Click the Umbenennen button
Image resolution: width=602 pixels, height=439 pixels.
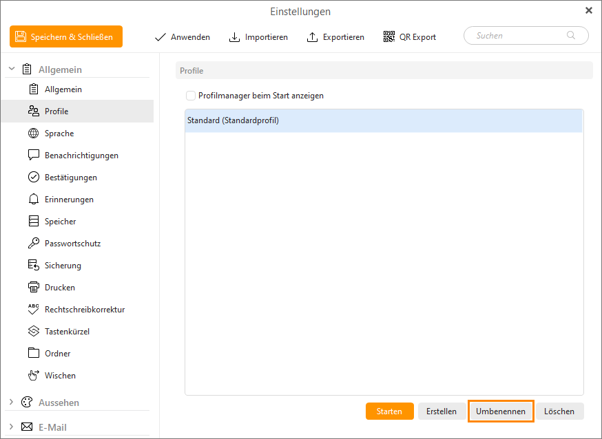click(501, 411)
